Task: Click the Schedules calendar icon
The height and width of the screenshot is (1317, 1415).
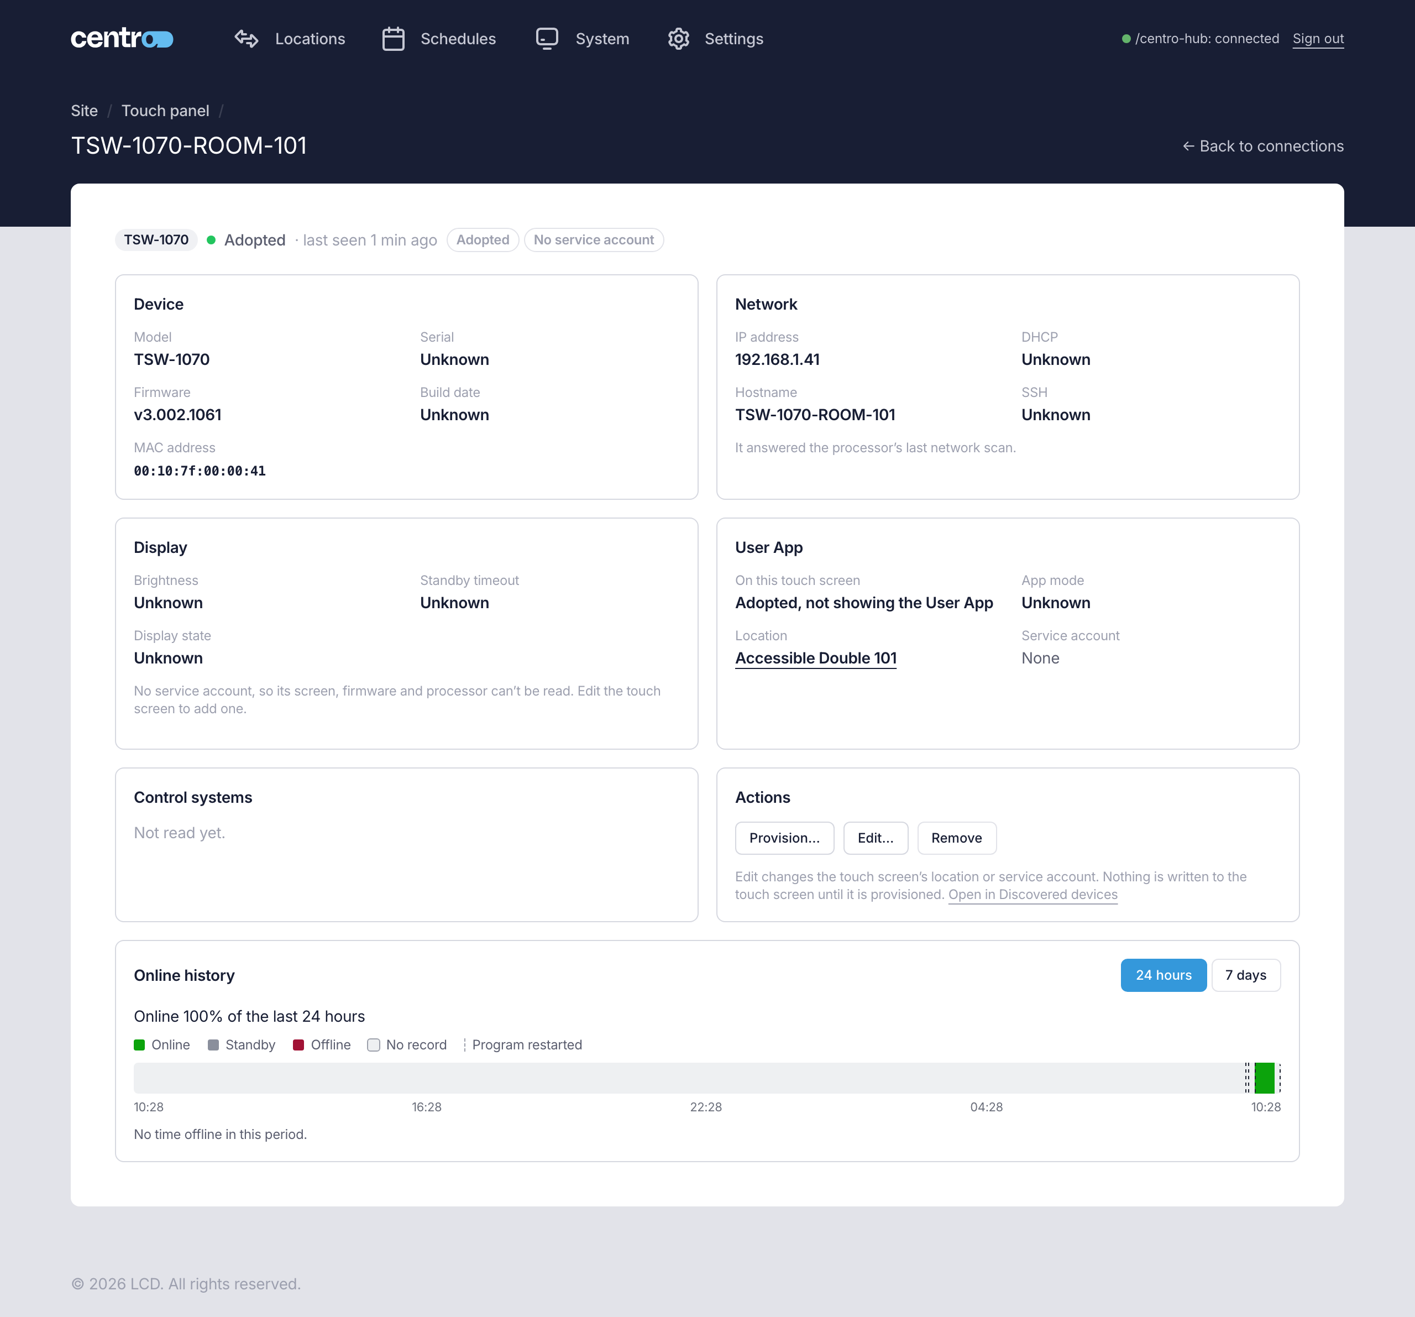Action: pyautogui.click(x=393, y=39)
